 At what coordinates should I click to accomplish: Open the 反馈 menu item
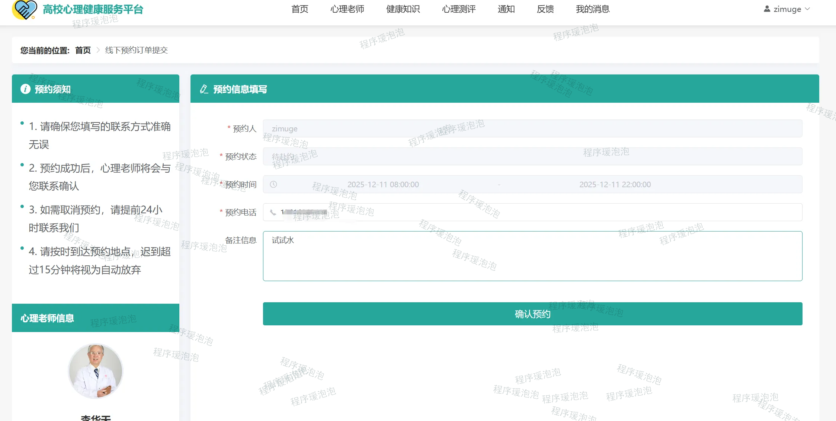pyautogui.click(x=545, y=9)
